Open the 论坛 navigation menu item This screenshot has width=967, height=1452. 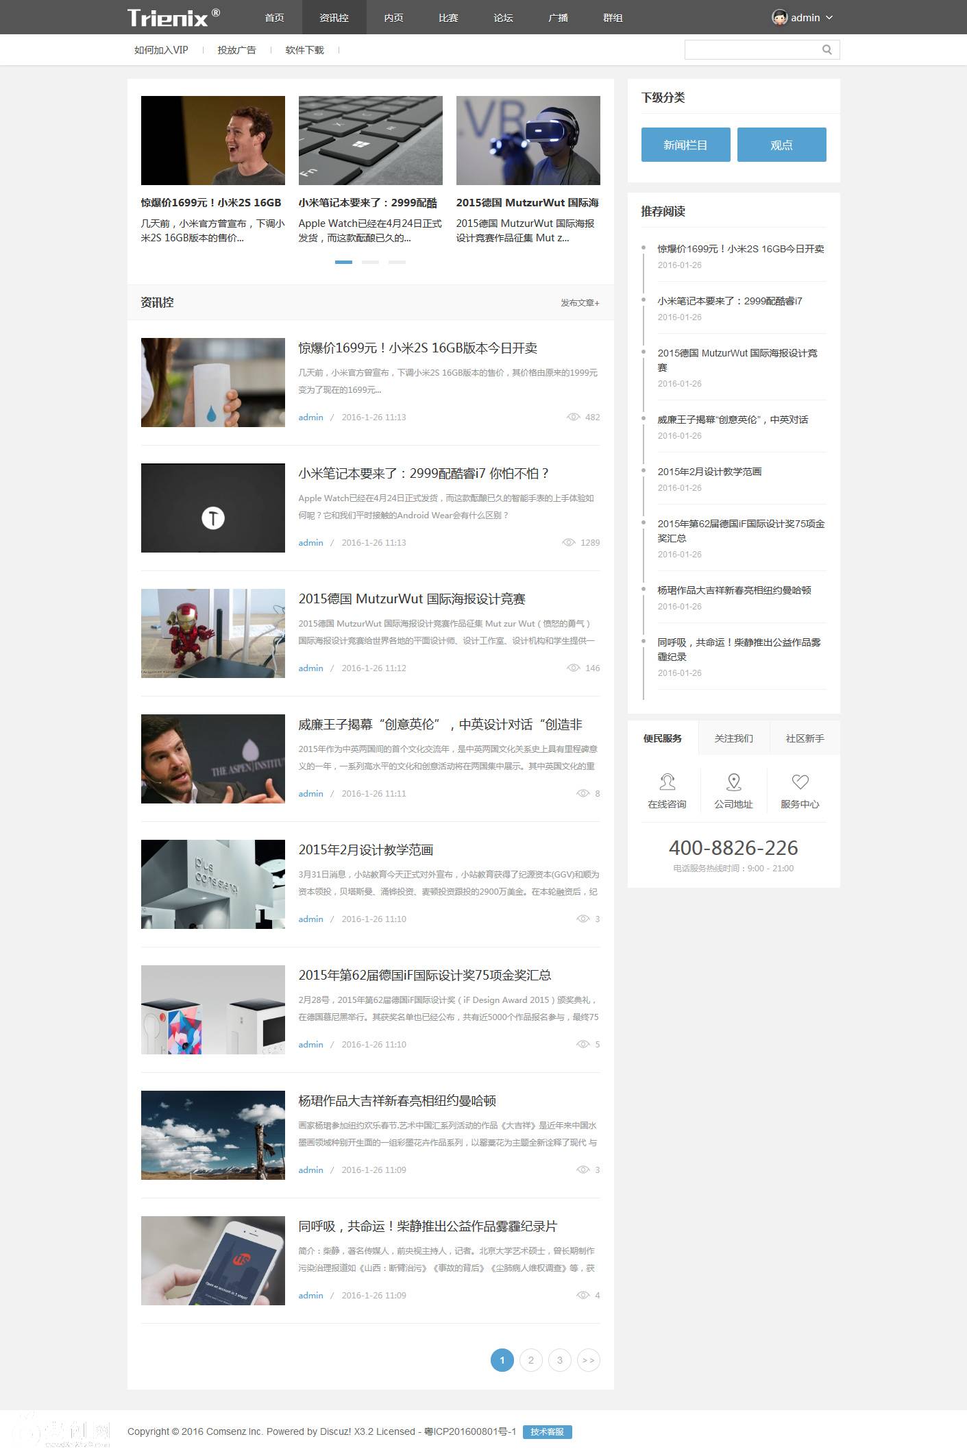[503, 18]
